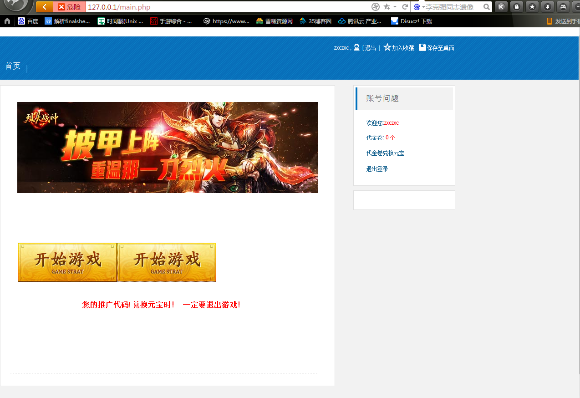
Task: Click the magnifier search icon
Action: pos(487,7)
